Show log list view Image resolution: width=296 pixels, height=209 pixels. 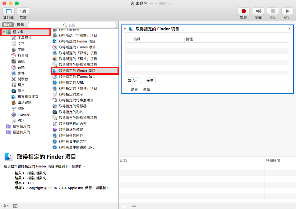coord(124,206)
